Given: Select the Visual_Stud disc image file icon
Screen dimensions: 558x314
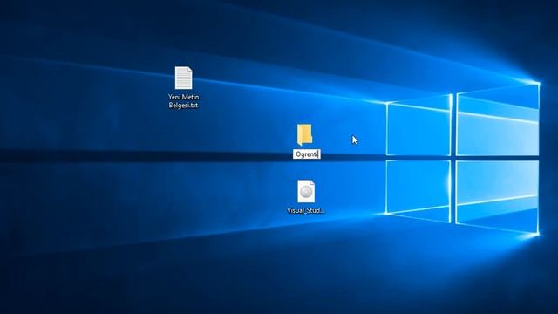Looking at the screenshot, I should 306,191.
